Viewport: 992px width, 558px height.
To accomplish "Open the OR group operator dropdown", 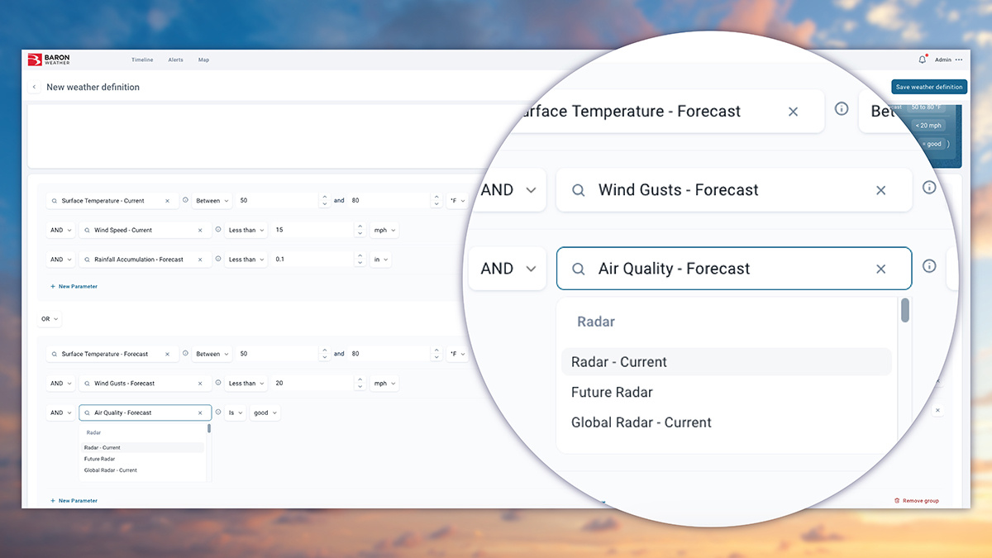I will 50,318.
